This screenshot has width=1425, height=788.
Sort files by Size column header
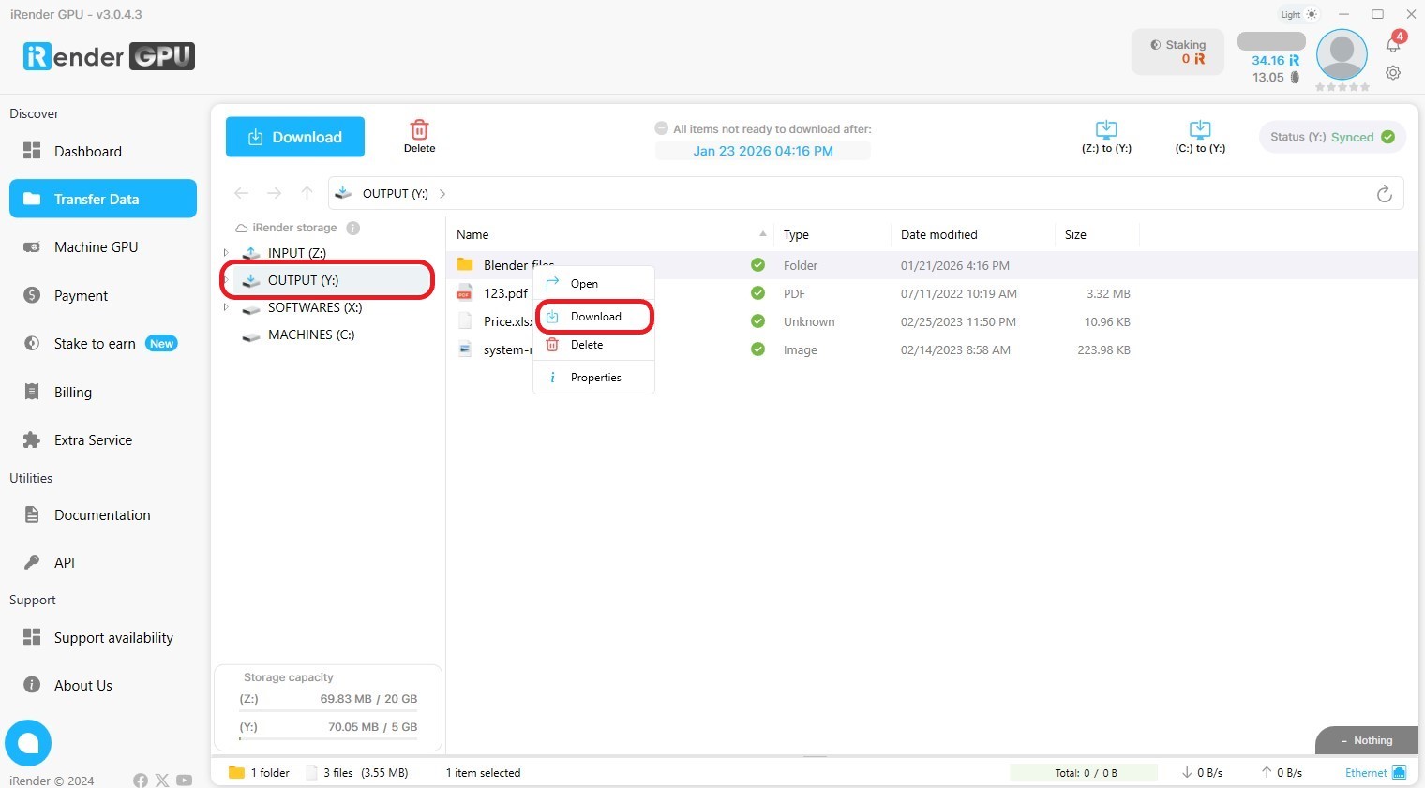click(1075, 234)
